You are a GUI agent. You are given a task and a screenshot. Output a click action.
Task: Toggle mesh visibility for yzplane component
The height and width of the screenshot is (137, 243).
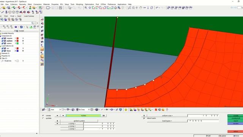click(x=5, y=41)
